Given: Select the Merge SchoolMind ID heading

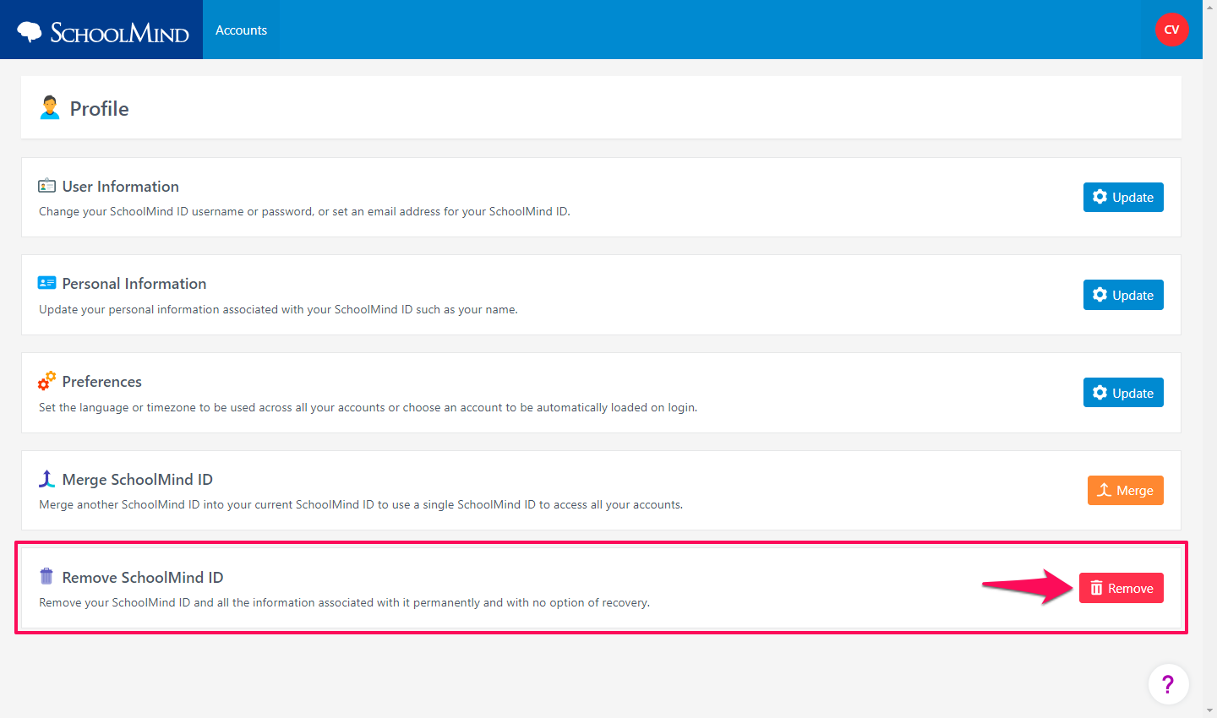Looking at the screenshot, I should [x=138, y=480].
